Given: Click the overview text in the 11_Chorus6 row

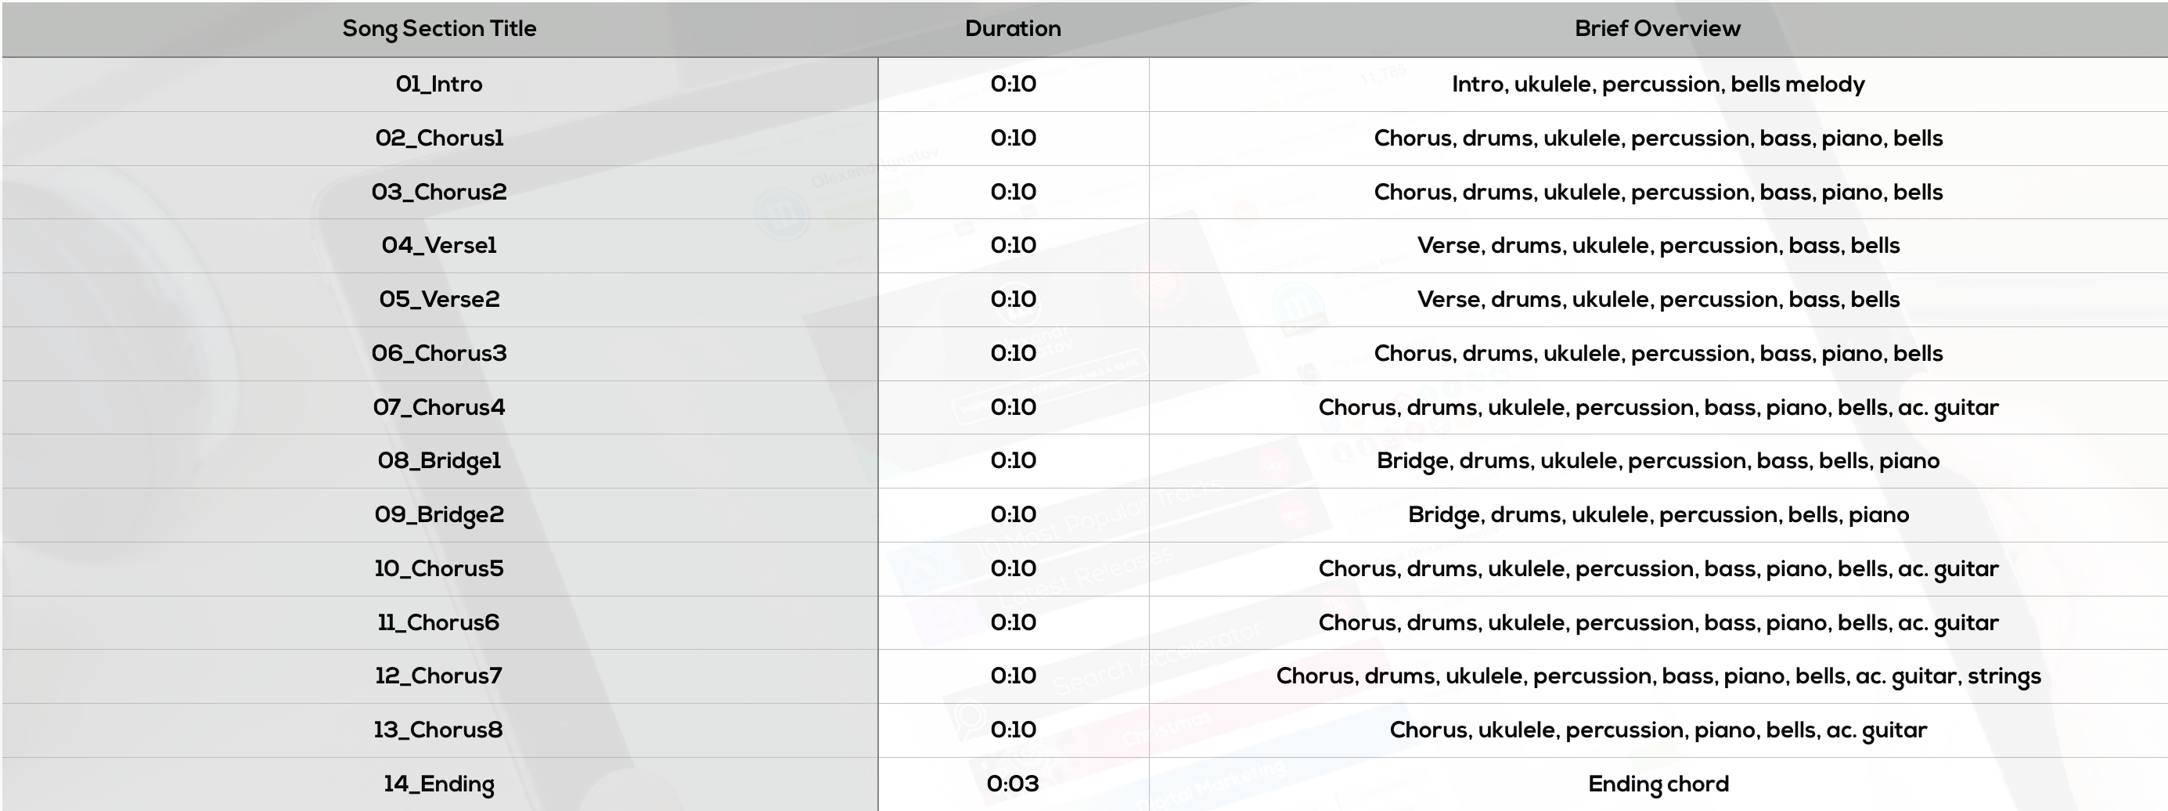Looking at the screenshot, I should point(1658,623).
